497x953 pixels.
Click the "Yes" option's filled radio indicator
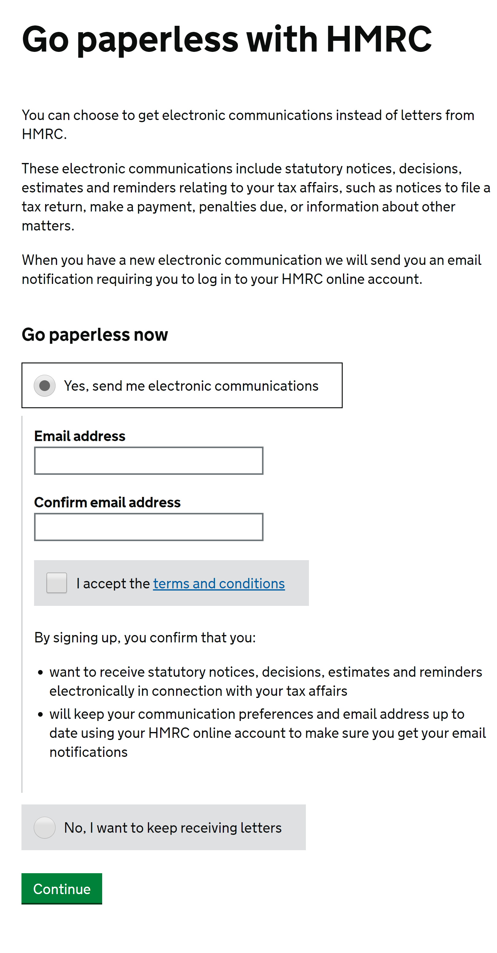click(x=44, y=385)
